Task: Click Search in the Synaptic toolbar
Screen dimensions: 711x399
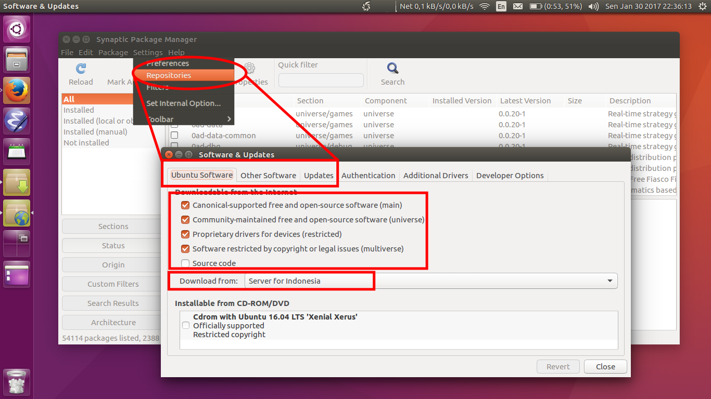Action: click(x=392, y=74)
